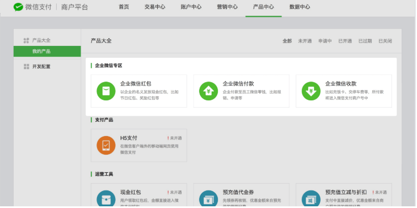
Task: Switch to the 交易中心 tab
Action: (155, 7)
